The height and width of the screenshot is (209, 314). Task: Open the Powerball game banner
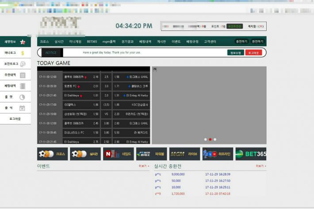coord(151,154)
